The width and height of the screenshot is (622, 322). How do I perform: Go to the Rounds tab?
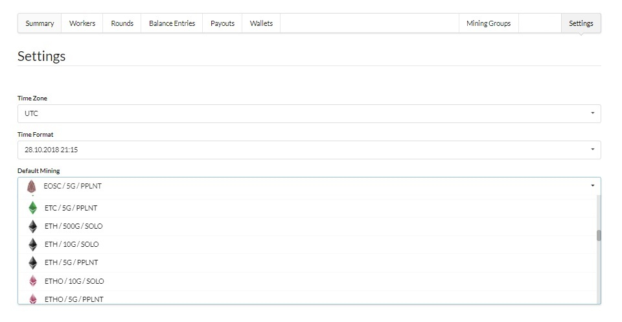(122, 23)
